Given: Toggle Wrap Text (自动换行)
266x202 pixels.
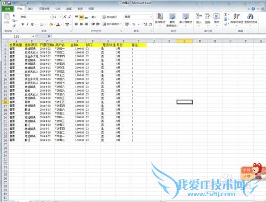Looking at the screenshot, I should pos(110,17).
